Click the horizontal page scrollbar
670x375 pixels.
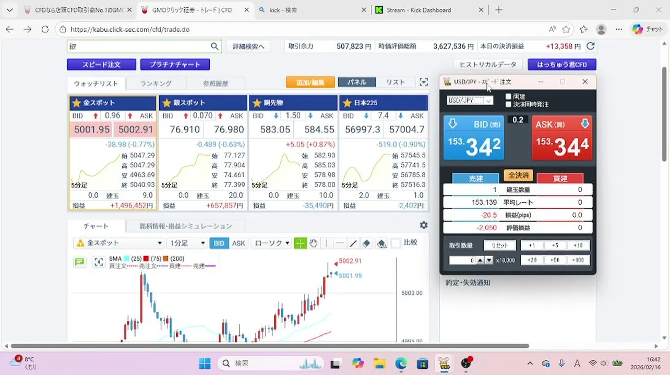pos(270,346)
